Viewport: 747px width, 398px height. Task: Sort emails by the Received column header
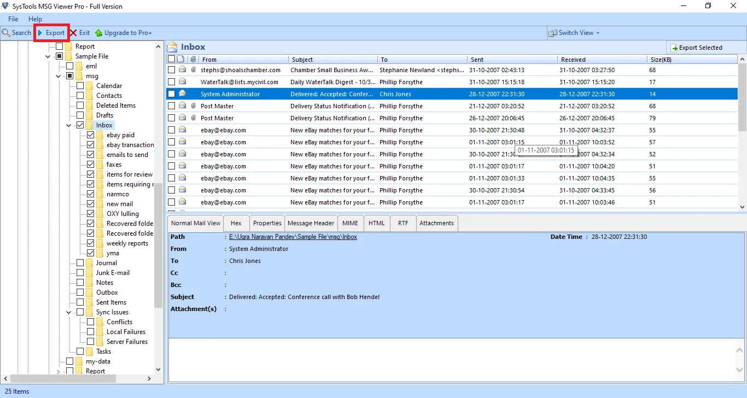pyautogui.click(x=602, y=59)
